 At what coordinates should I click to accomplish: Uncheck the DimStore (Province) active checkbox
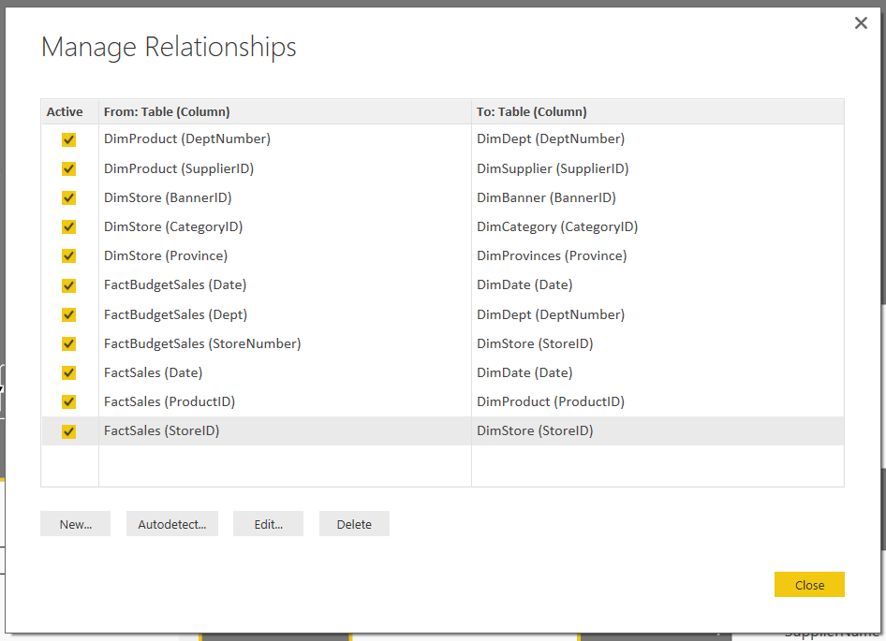click(x=68, y=256)
